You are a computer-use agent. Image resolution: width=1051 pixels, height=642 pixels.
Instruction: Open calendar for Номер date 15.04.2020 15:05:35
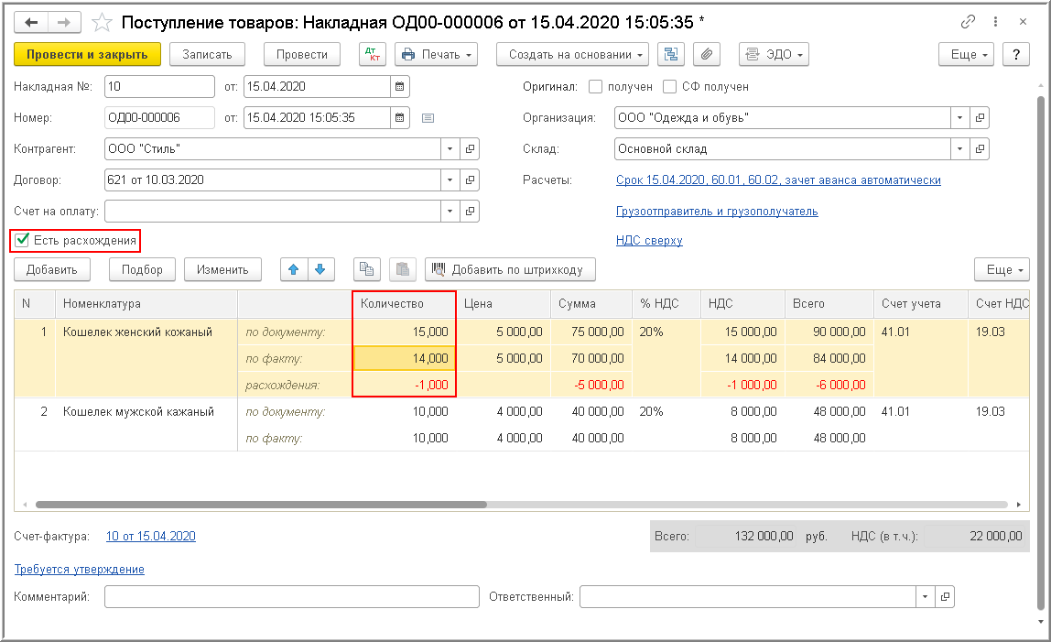399,117
